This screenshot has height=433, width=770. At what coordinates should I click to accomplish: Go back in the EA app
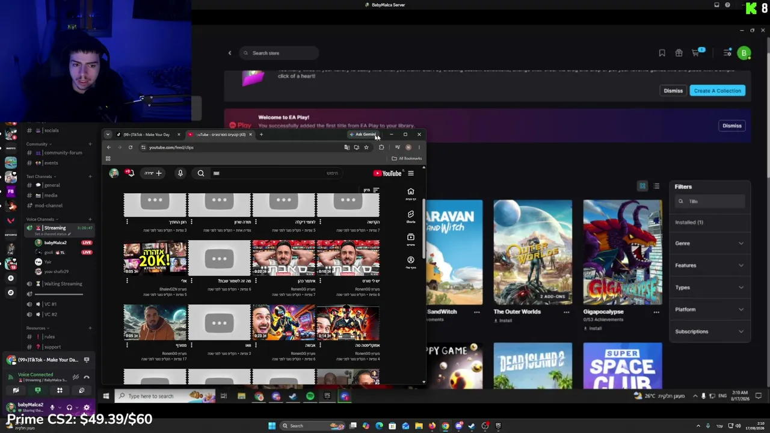tap(230, 53)
